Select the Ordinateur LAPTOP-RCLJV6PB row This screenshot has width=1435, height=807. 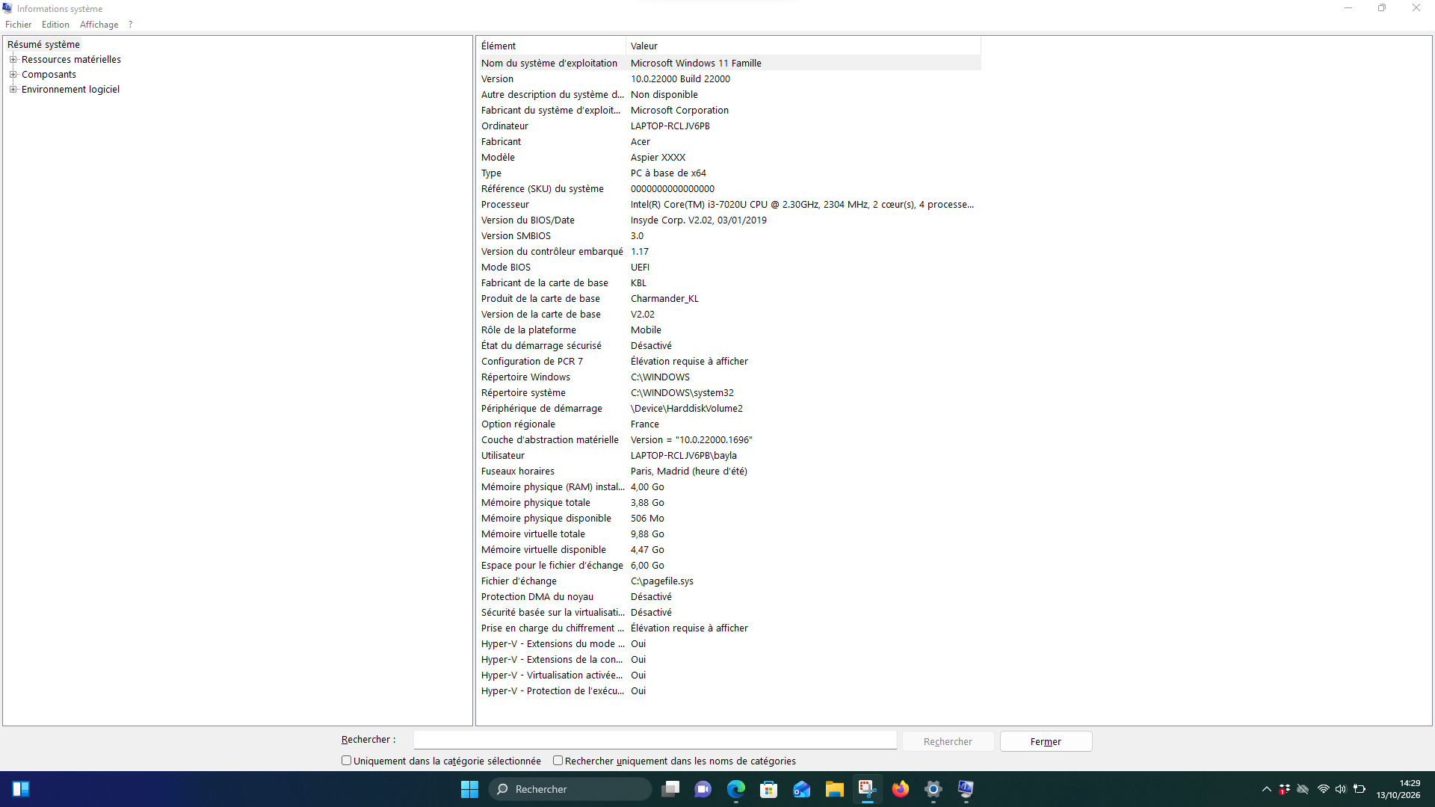click(x=729, y=126)
